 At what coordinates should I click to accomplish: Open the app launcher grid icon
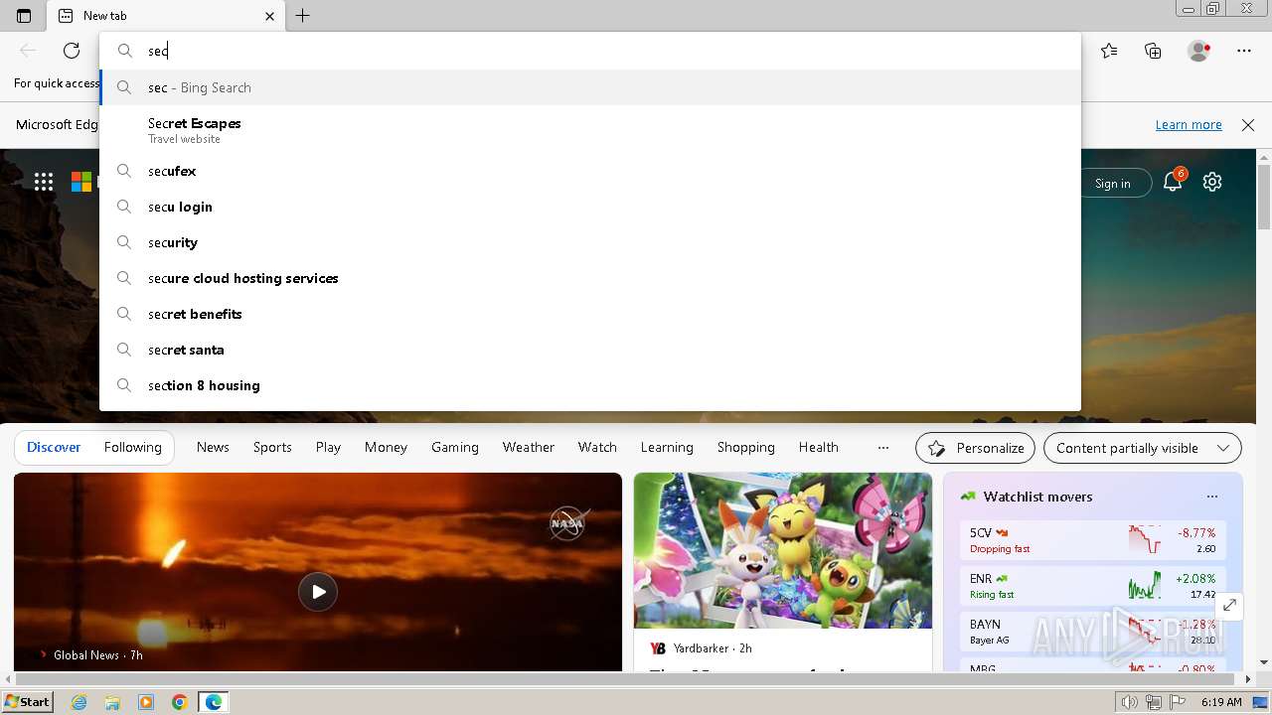[x=44, y=181]
